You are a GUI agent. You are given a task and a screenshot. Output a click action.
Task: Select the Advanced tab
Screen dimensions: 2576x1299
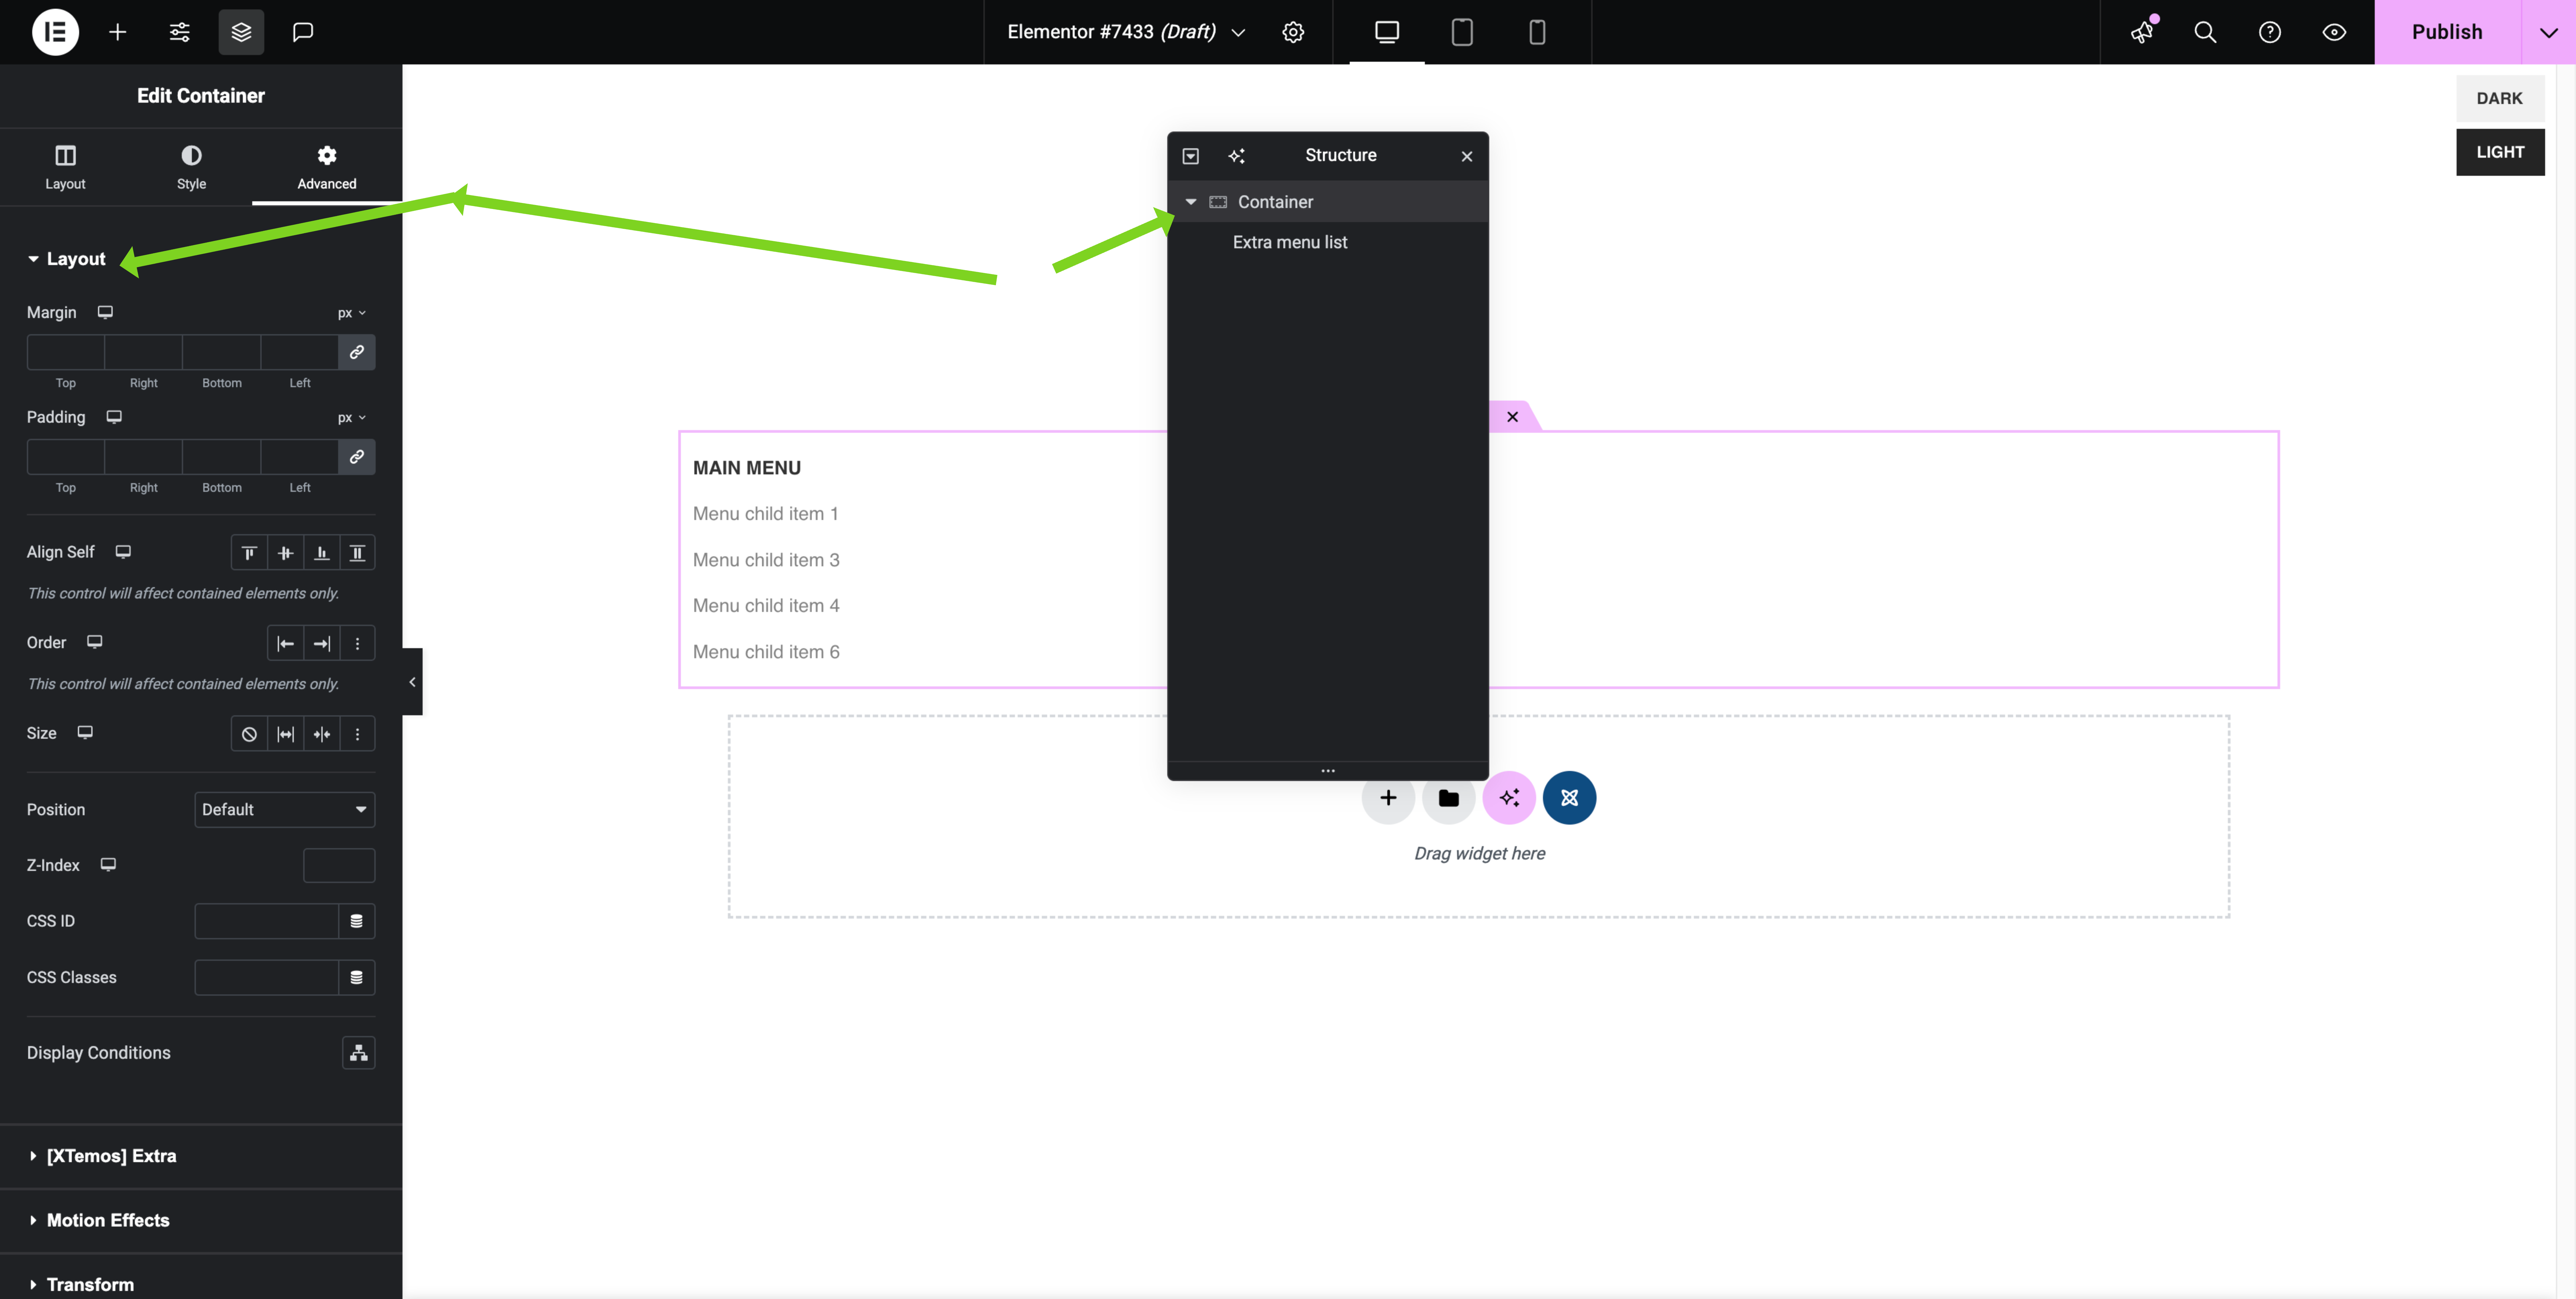point(327,167)
